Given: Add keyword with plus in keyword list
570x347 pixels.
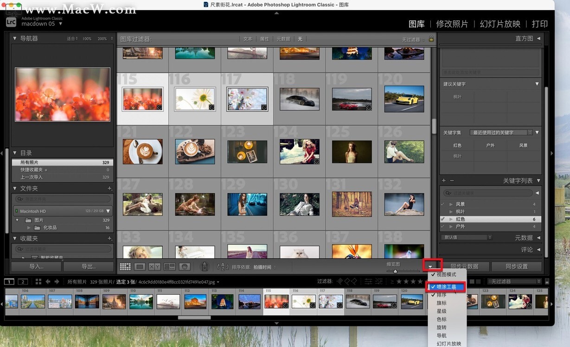Looking at the screenshot, I should pos(444,181).
